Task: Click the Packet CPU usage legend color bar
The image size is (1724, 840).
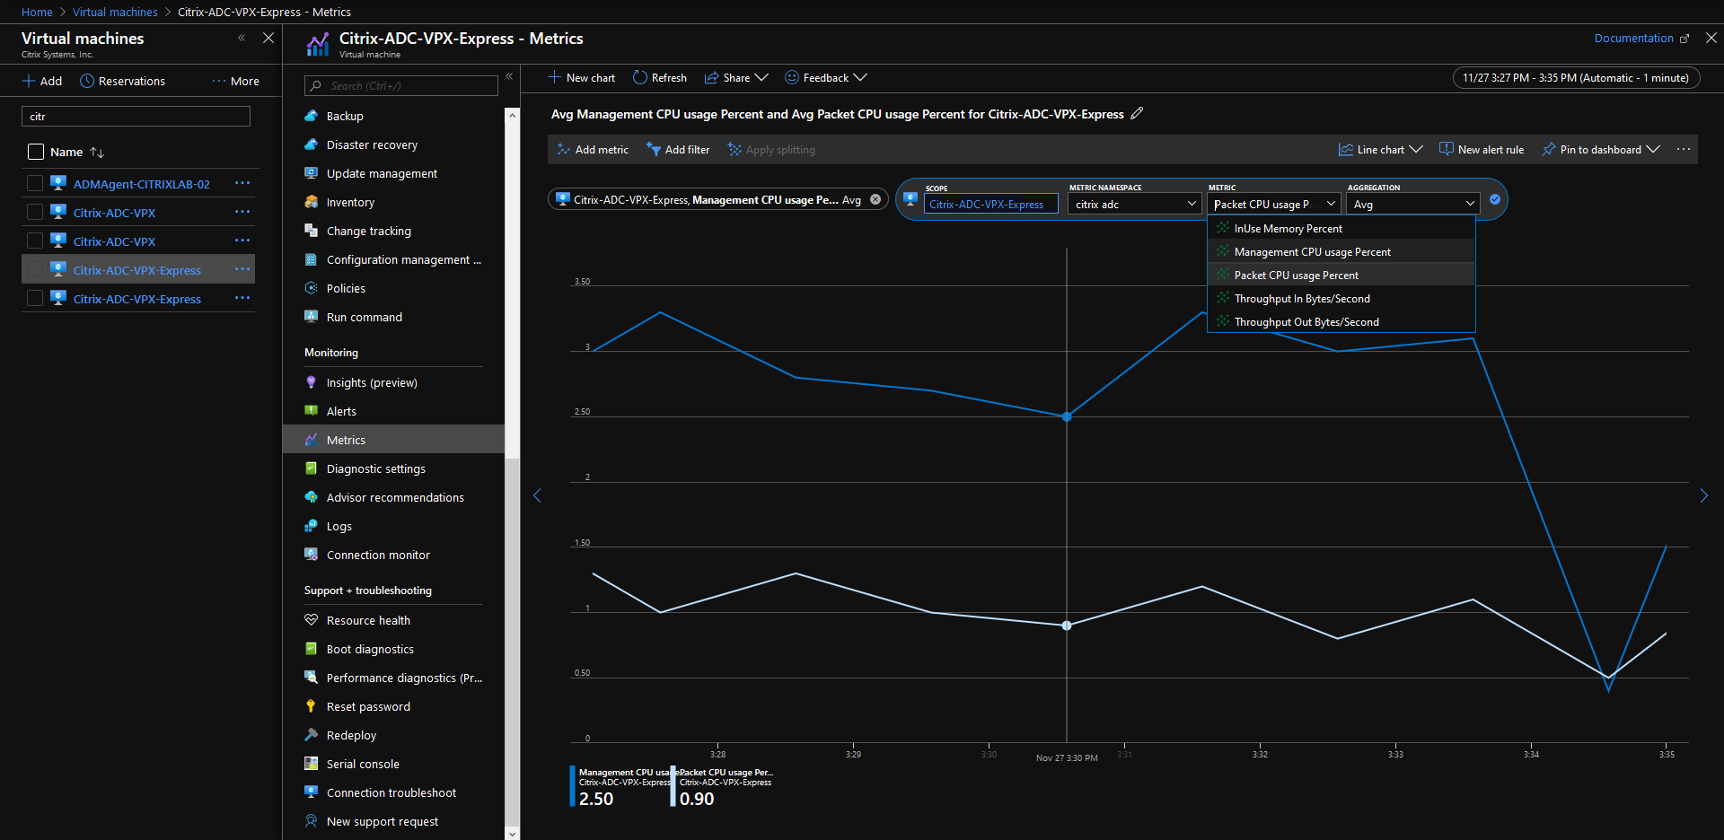Action: (x=673, y=786)
